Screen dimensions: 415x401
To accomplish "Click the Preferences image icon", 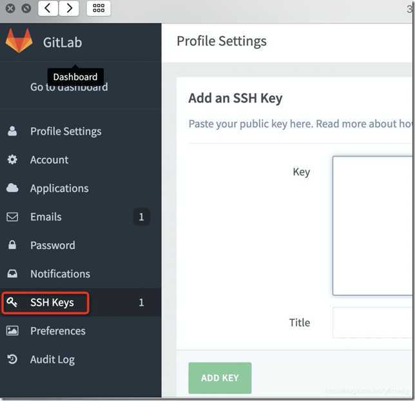I will point(12,331).
